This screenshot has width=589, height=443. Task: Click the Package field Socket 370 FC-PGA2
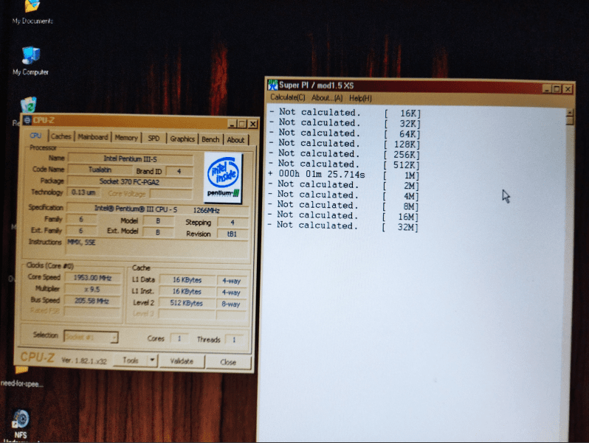pyautogui.click(x=130, y=182)
